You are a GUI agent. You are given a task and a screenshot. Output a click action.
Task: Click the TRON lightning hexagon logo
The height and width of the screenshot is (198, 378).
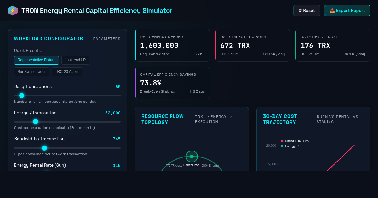coord(13,11)
